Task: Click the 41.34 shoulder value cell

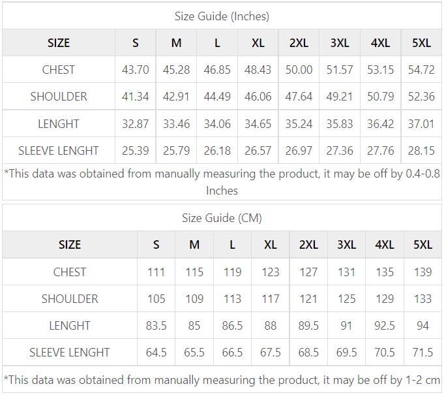Action: point(136,97)
